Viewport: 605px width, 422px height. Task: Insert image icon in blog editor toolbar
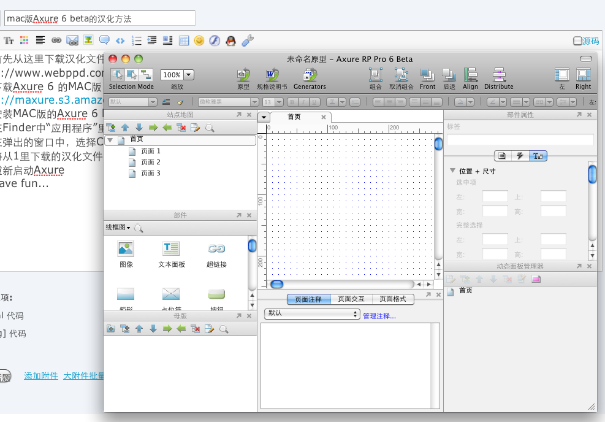88,40
